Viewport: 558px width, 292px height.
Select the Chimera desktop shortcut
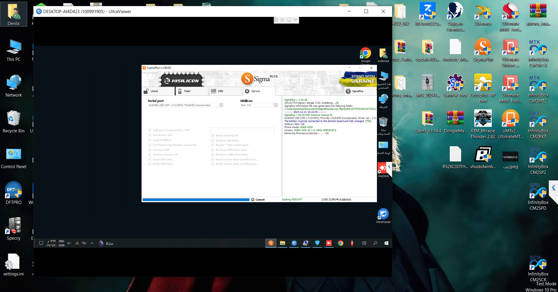coord(483,15)
